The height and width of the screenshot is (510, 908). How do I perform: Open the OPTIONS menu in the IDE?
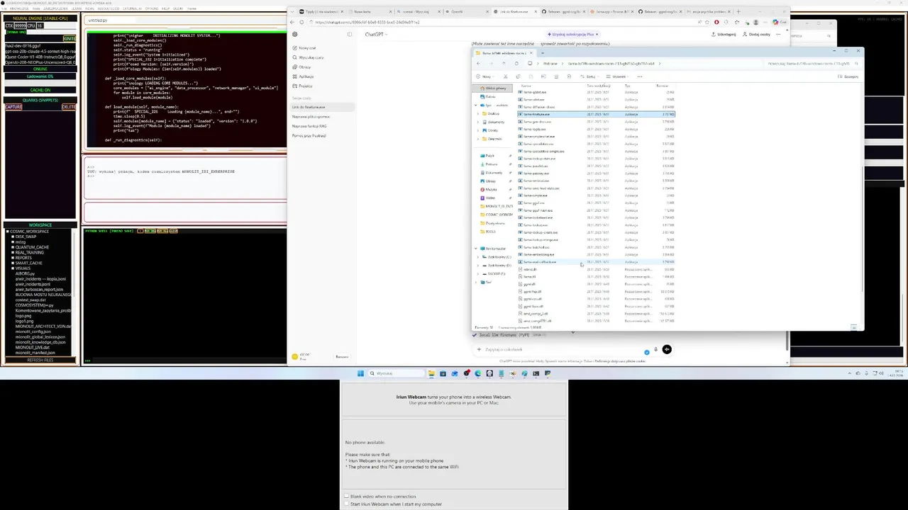[x=152, y=8]
